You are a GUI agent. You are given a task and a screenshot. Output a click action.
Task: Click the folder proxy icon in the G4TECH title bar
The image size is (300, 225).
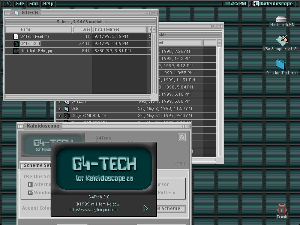coord(16,13)
